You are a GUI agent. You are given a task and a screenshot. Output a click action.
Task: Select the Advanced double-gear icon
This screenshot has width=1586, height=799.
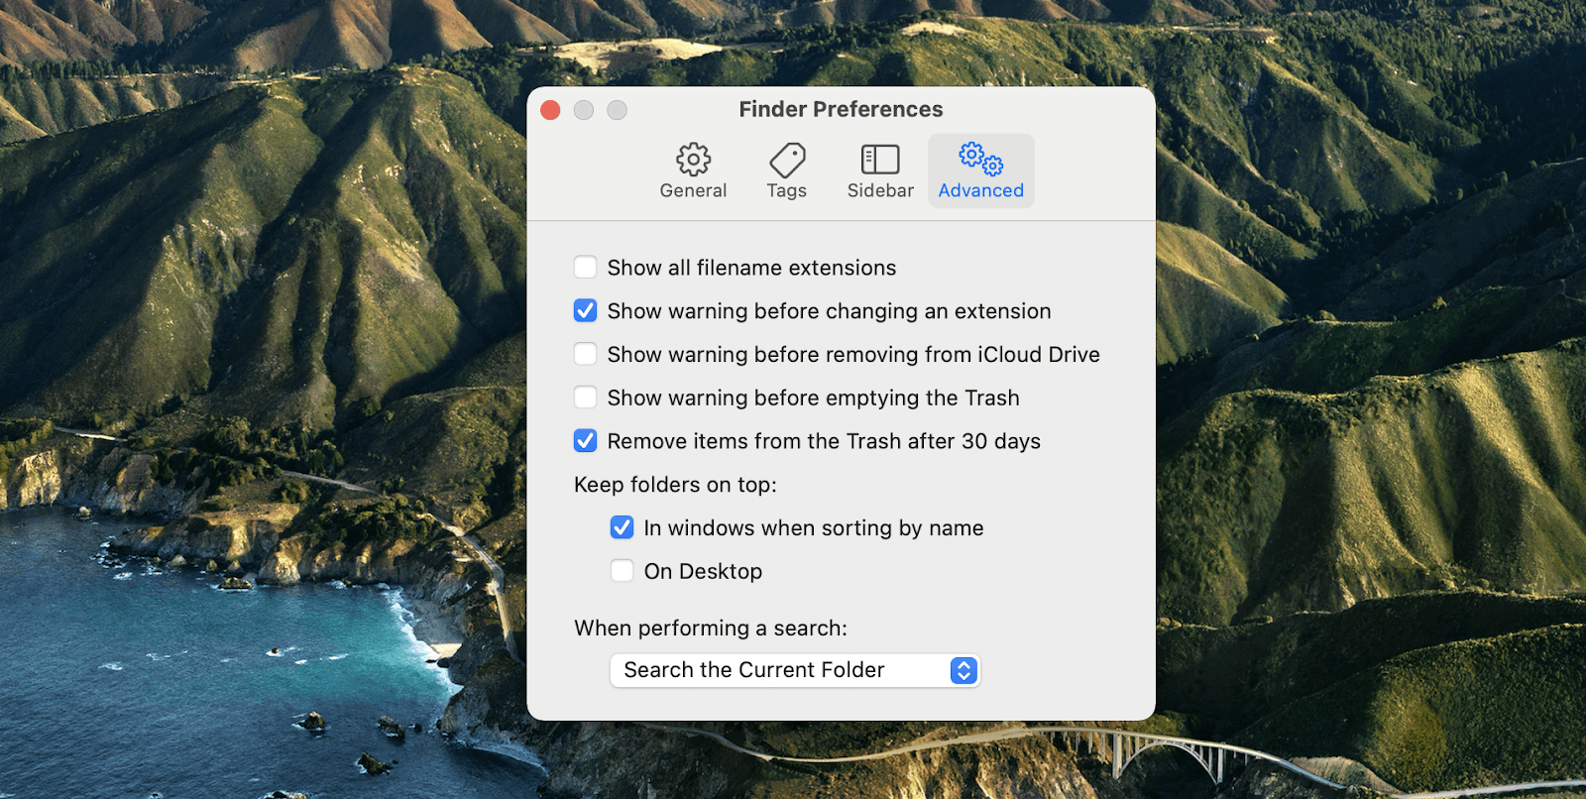click(x=981, y=159)
